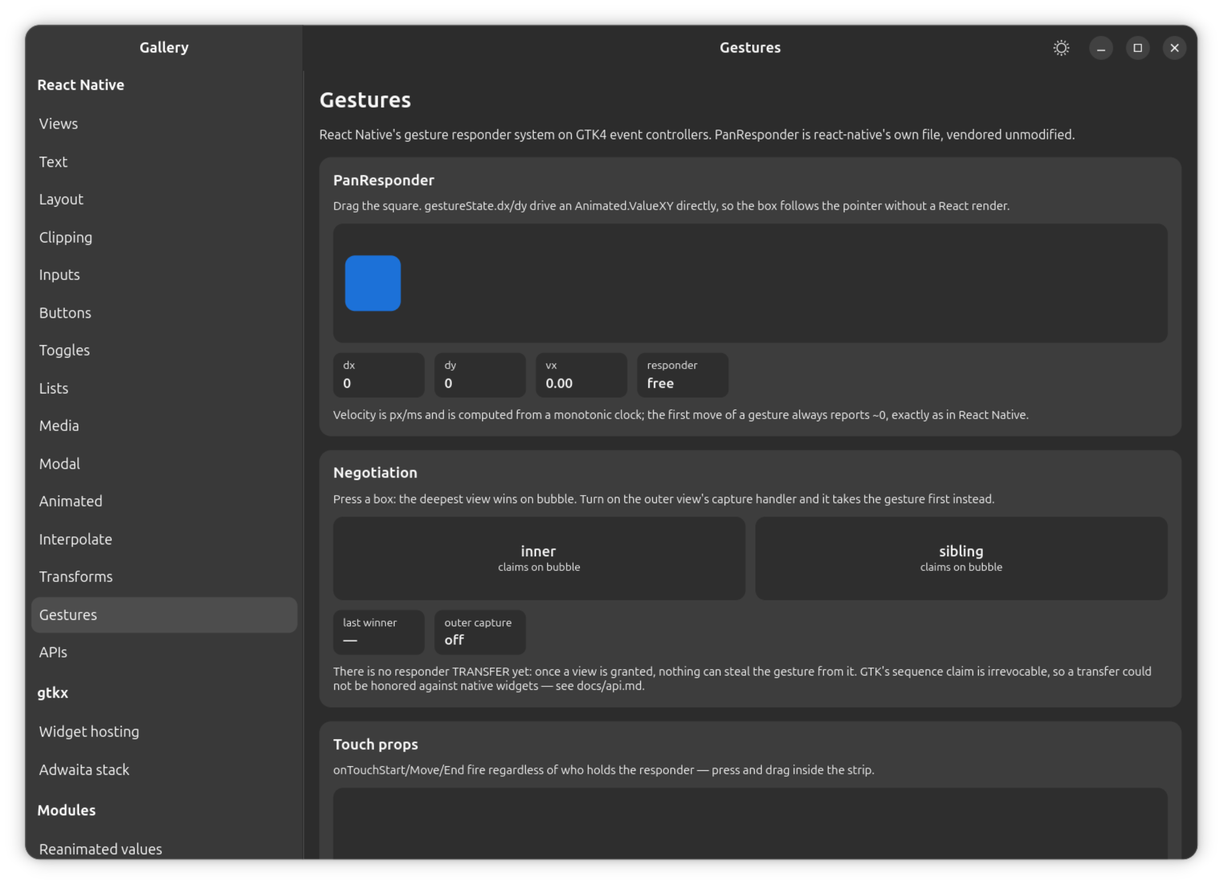Open the Widget hosting page

164,732
